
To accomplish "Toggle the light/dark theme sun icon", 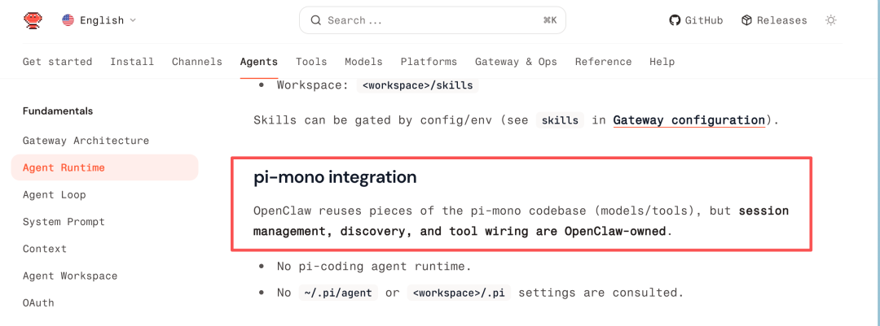I will coord(830,20).
